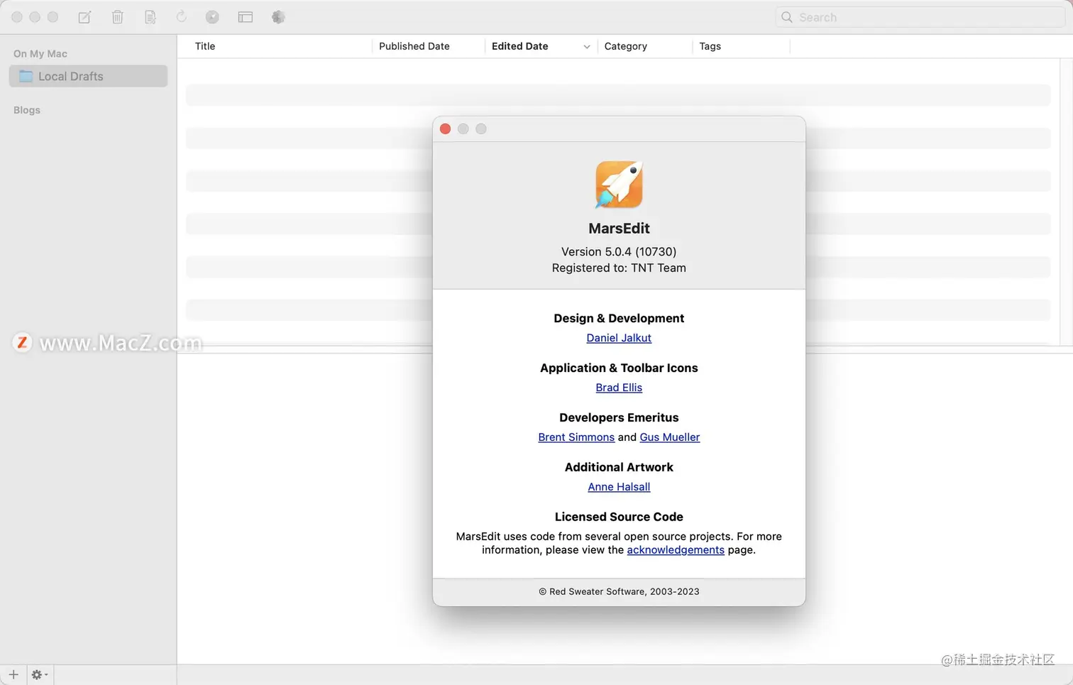
Task: Delete the post using the trash icon
Action: (x=118, y=17)
